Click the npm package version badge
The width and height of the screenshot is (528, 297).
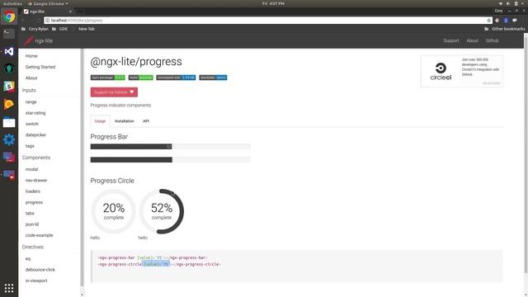(108, 78)
